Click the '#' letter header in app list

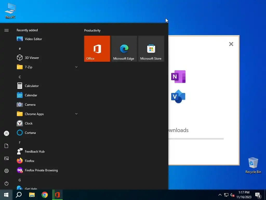click(20, 49)
